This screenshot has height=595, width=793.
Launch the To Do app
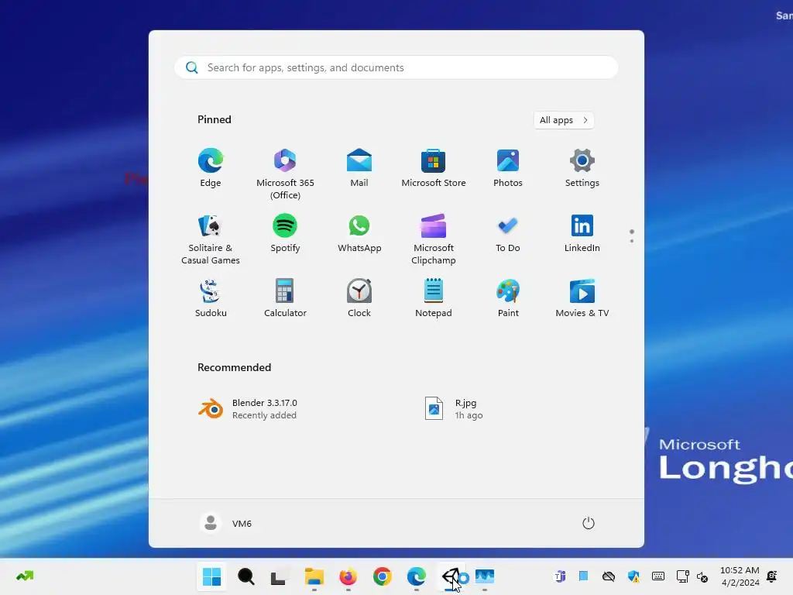pyautogui.click(x=508, y=234)
